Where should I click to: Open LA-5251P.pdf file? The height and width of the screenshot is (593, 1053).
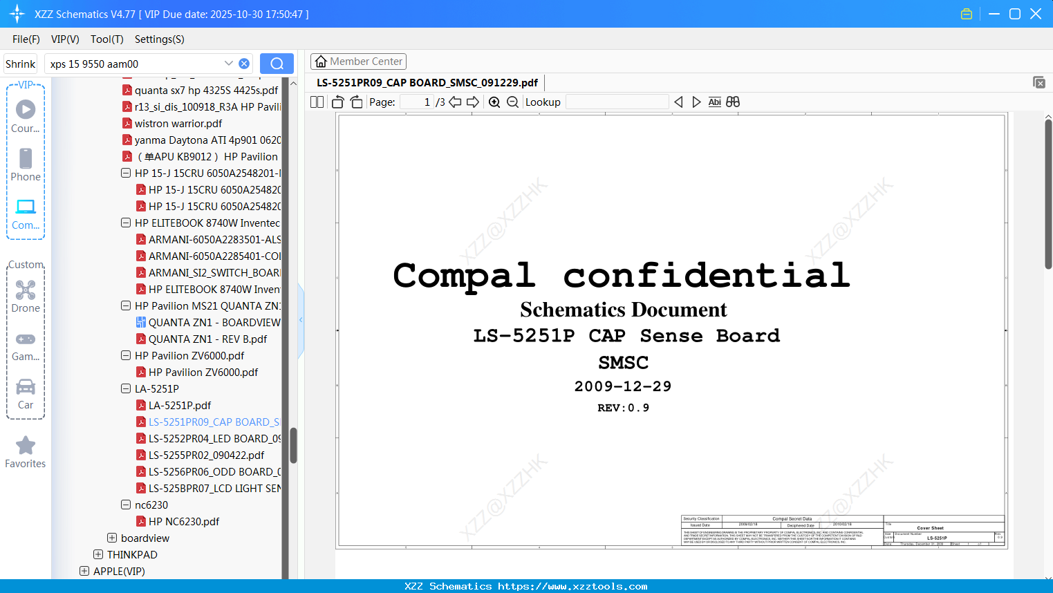(x=180, y=405)
